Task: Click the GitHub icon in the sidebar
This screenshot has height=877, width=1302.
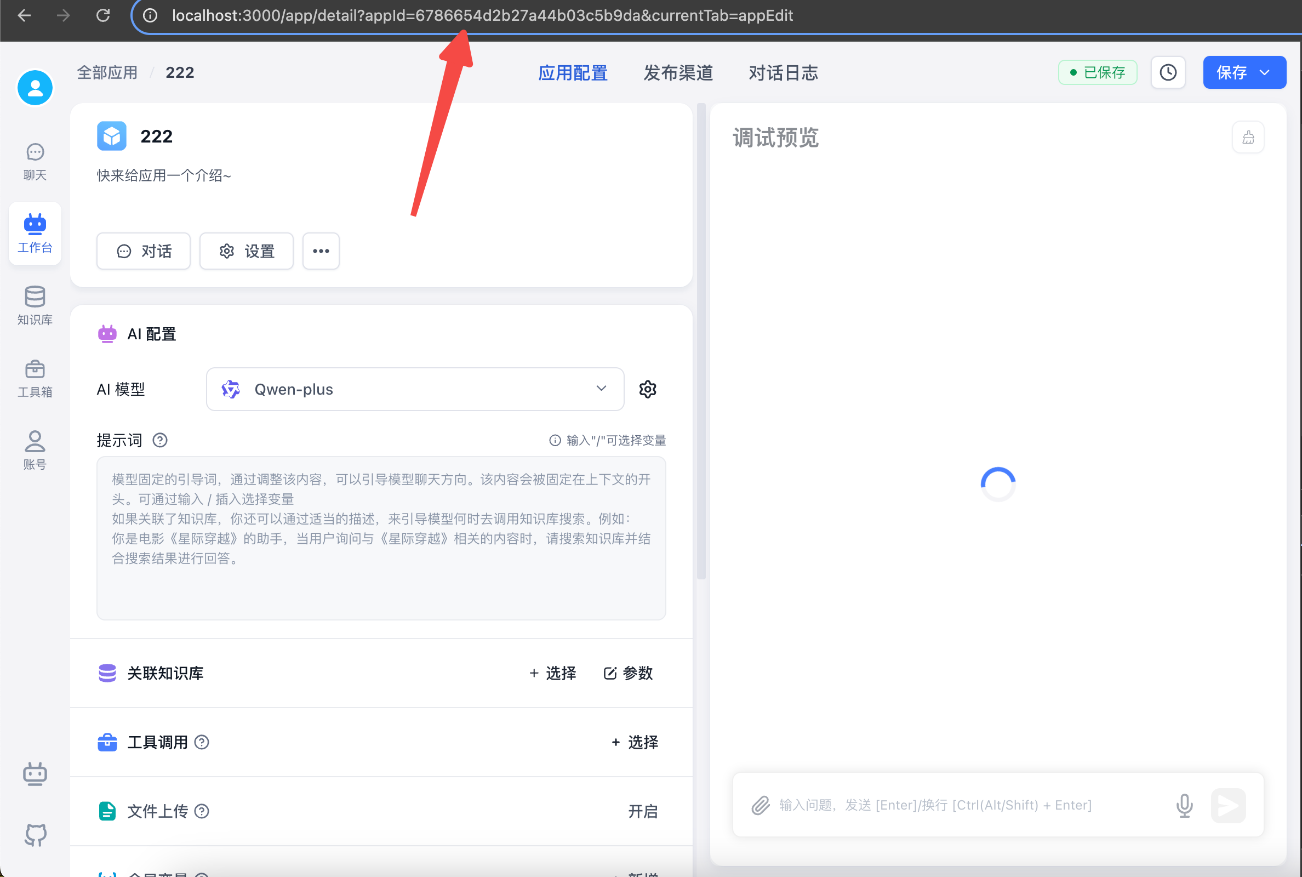Action: [35, 834]
